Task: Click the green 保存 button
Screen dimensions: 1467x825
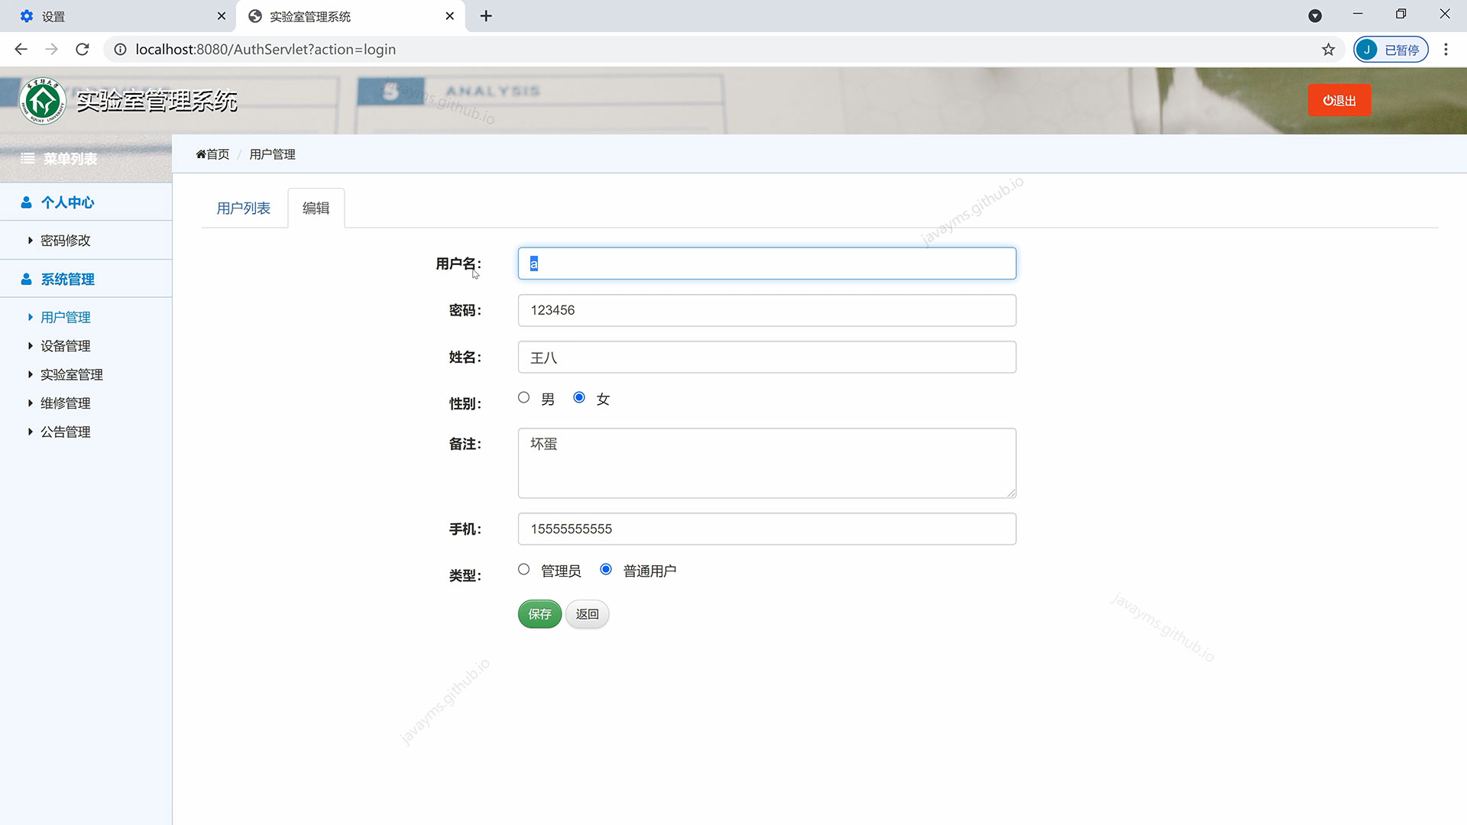Action: 539,614
